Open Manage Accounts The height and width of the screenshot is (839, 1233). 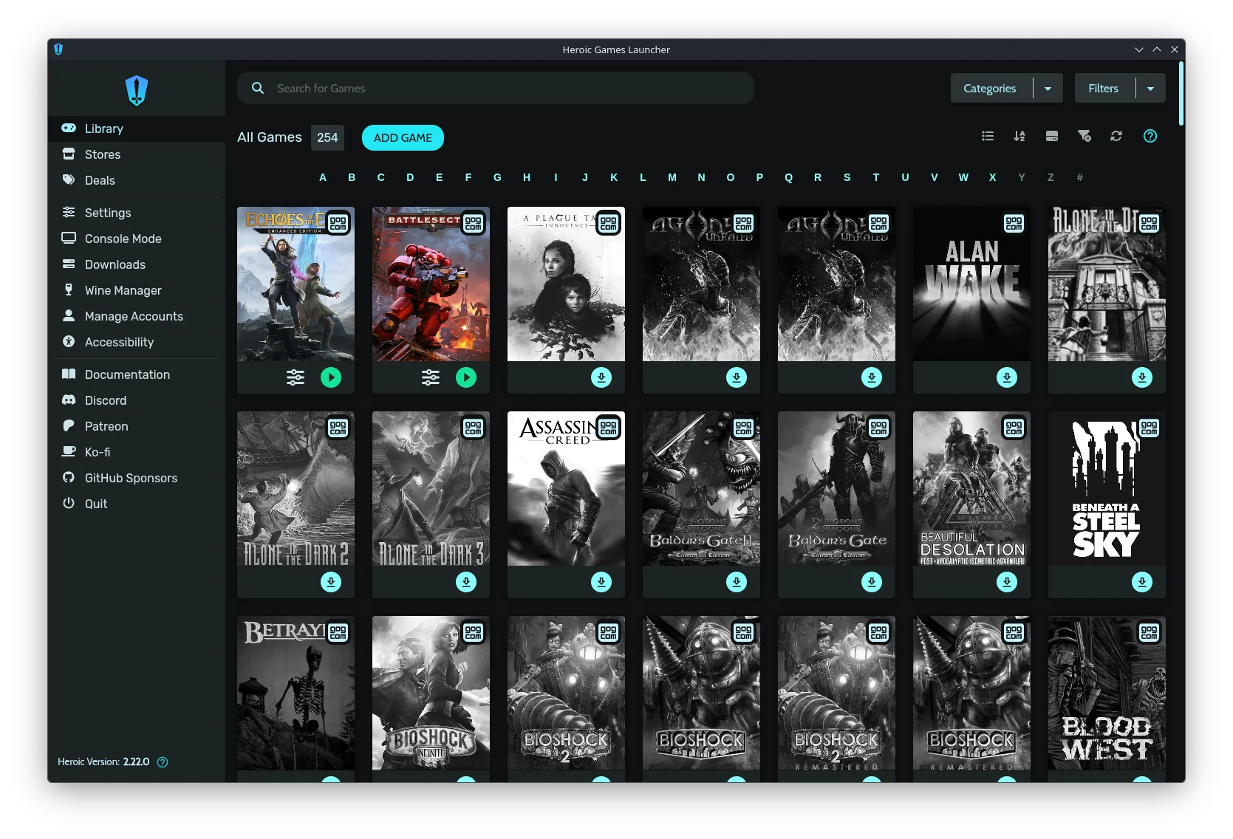(x=137, y=316)
